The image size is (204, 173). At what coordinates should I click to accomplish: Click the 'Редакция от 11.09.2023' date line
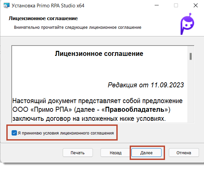(146, 85)
